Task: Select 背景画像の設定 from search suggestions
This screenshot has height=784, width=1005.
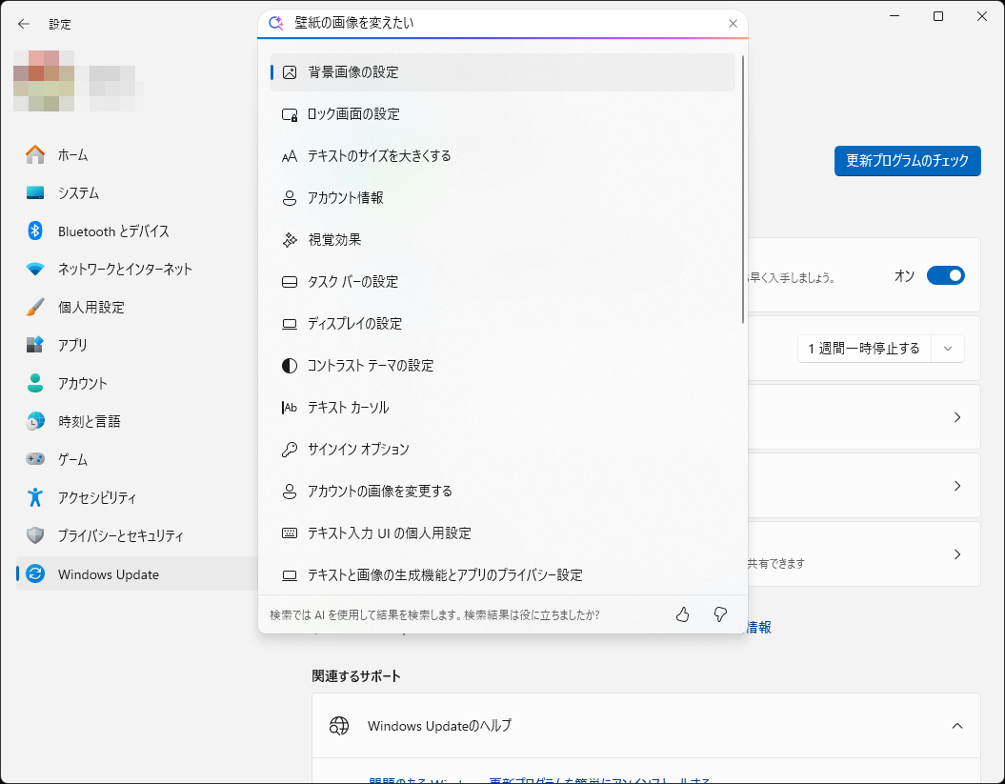Action: click(x=362, y=71)
